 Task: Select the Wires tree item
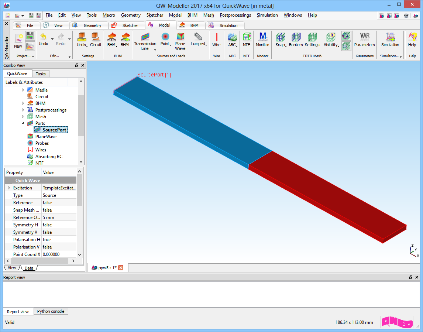(37, 150)
